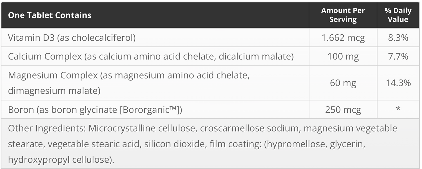Click the "Other Ingredients:" label text
Screen dimensions: 422x169
(x=47, y=128)
